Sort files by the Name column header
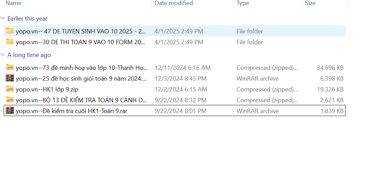 point(13,3)
